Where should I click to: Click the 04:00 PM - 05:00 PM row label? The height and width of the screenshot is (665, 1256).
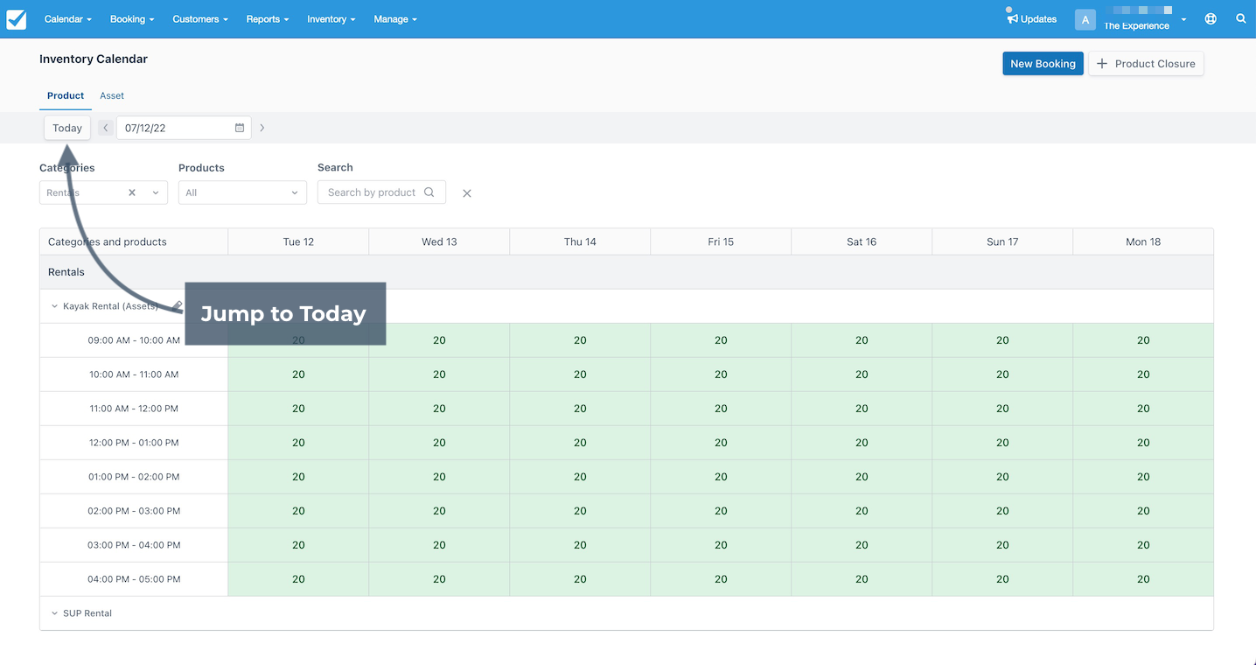[134, 579]
